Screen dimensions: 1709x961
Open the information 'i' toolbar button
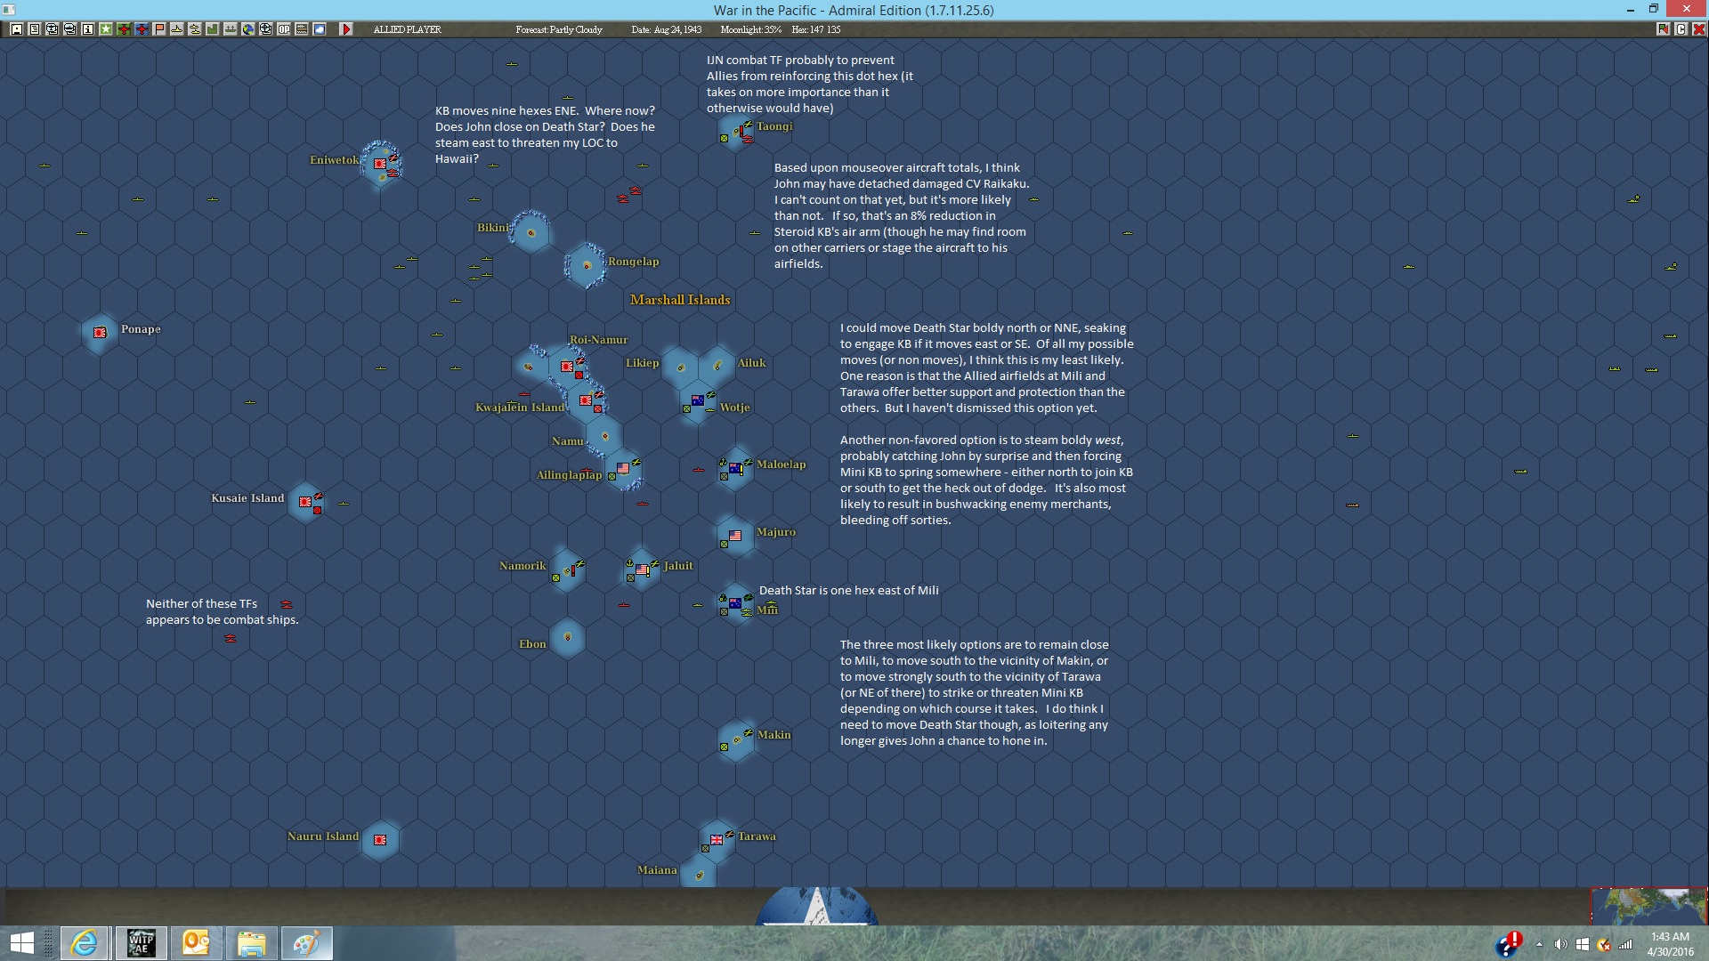click(88, 29)
